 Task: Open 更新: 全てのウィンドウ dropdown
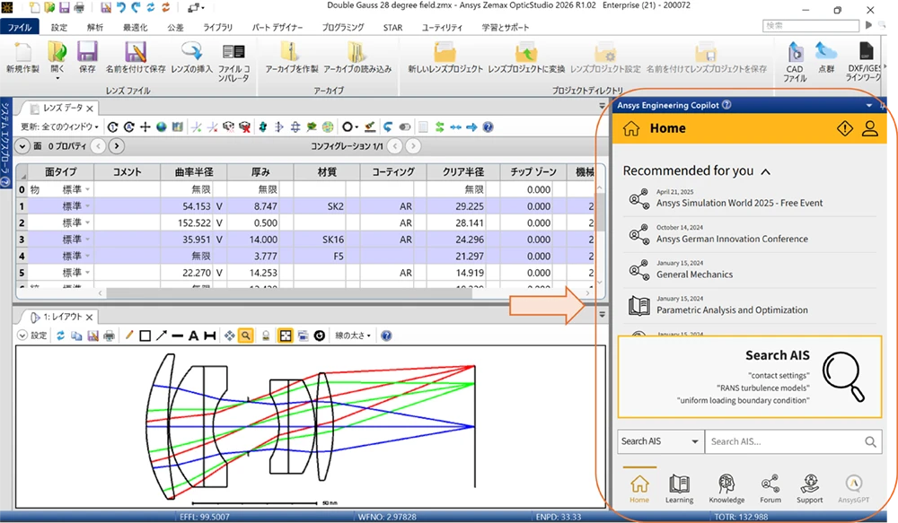tap(59, 127)
